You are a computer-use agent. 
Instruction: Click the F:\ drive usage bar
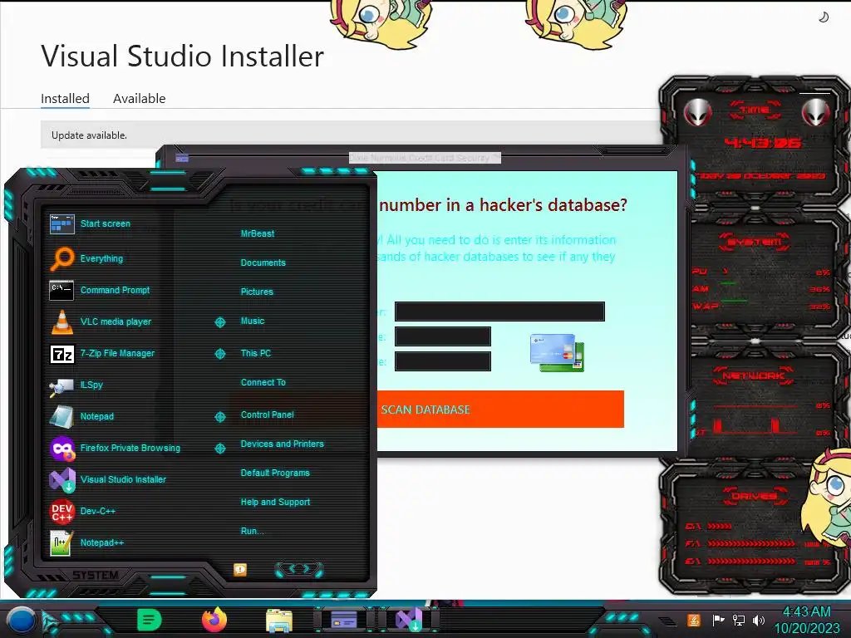751,543
